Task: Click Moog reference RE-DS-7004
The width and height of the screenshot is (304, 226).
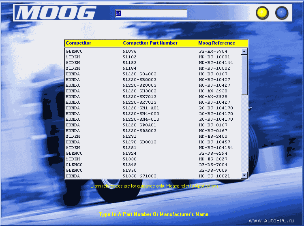Action: coord(213,164)
